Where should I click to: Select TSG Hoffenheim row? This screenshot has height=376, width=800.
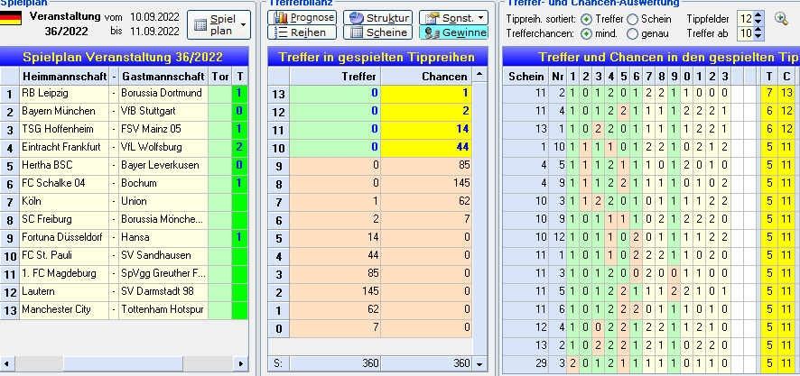pos(124,130)
